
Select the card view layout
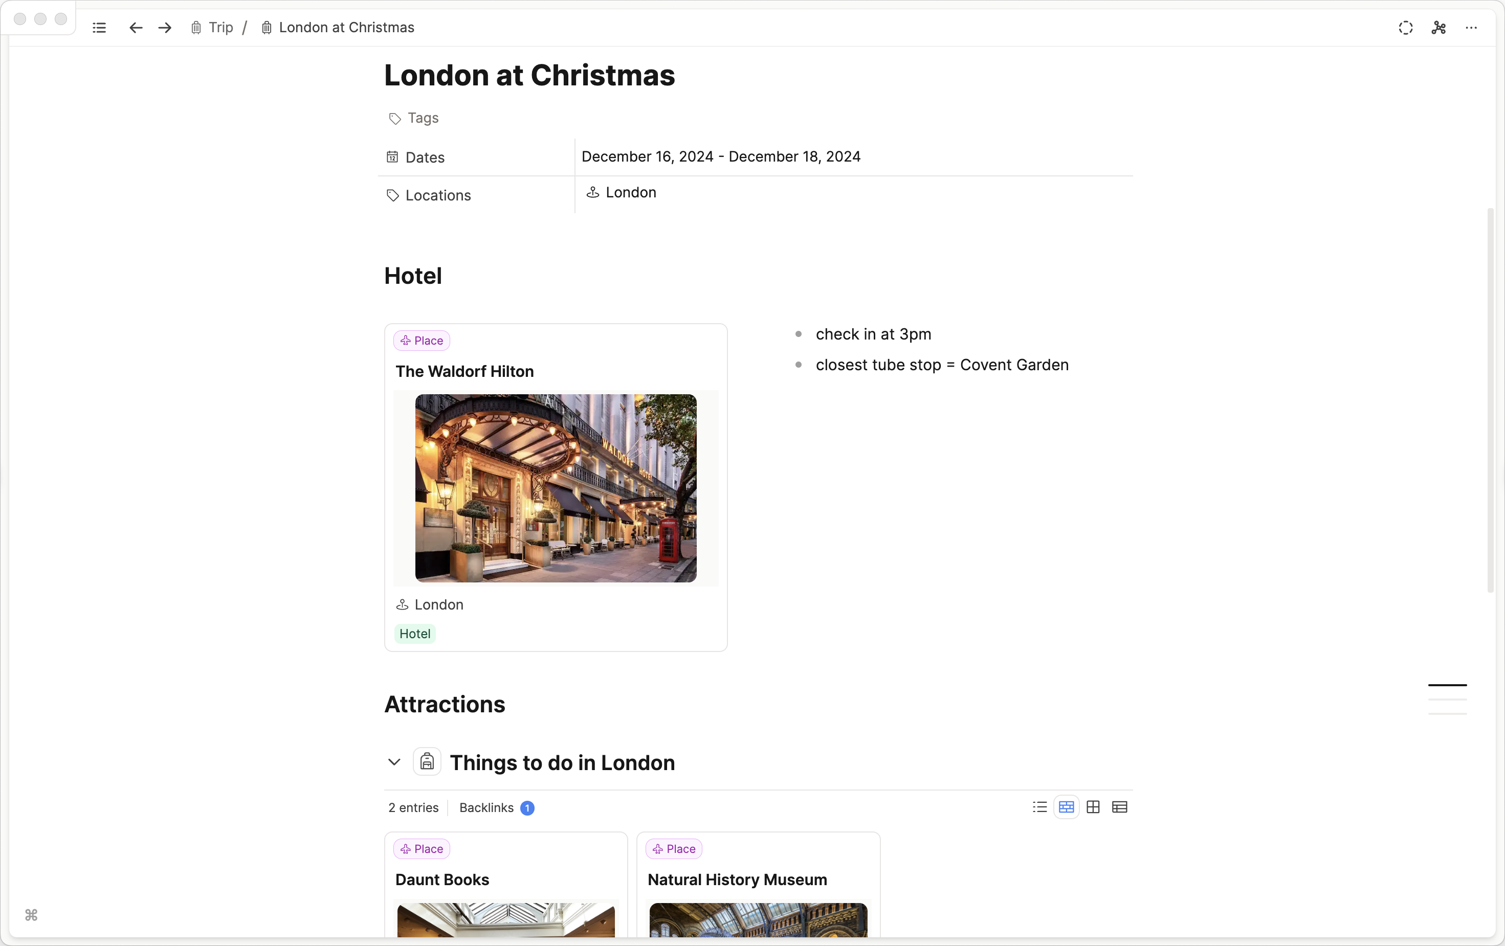coord(1066,807)
